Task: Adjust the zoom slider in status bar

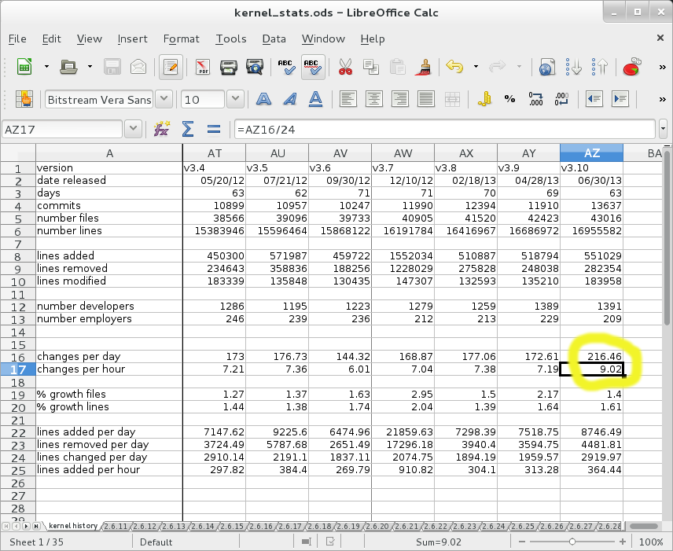Action: [x=572, y=542]
